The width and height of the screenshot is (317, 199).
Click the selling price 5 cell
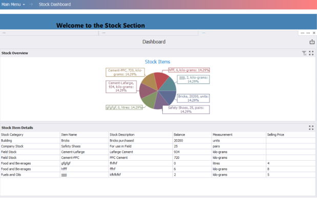point(290,175)
